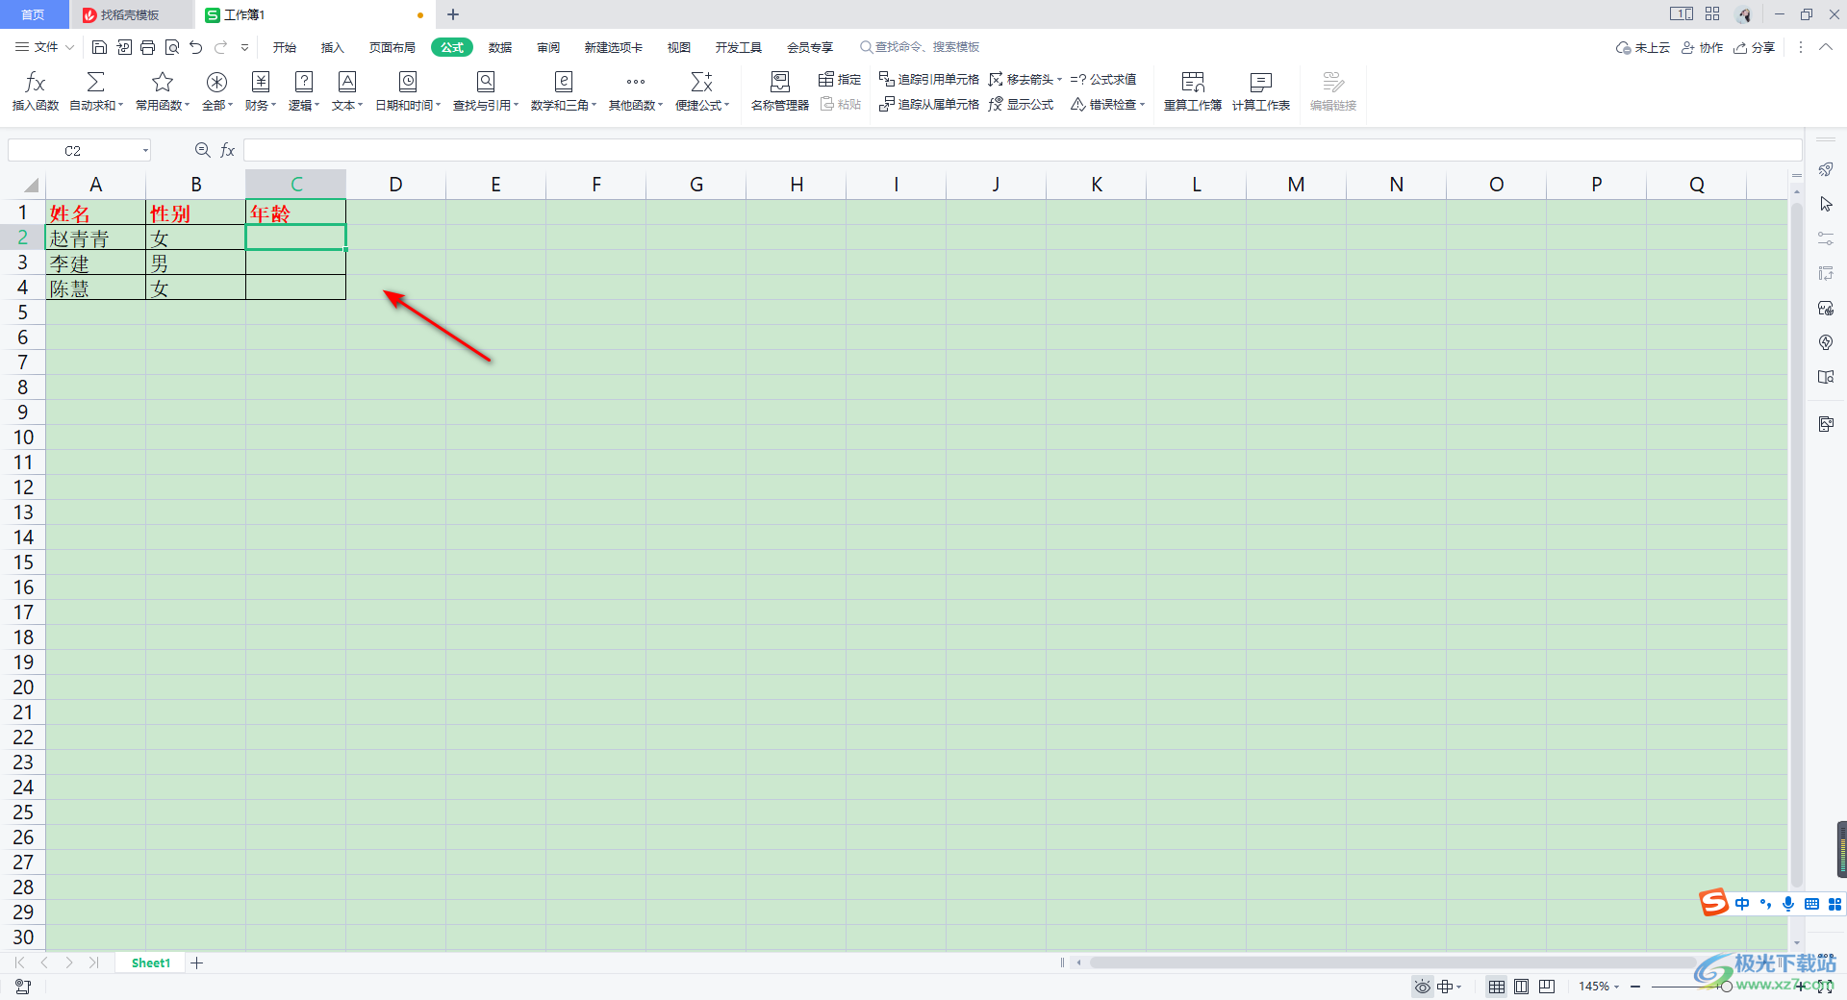This screenshot has width=1847, height=1000.
Task: Click Trace Dependents button
Action: [929, 104]
